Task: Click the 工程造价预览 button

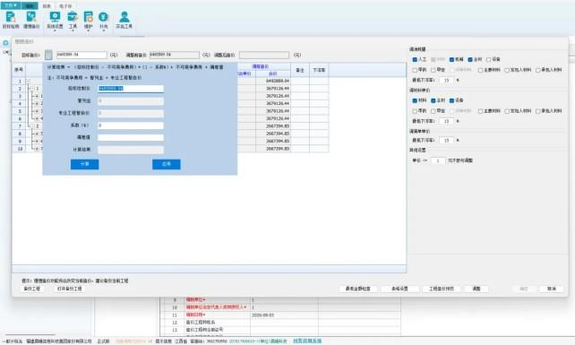Action: coord(442,289)
